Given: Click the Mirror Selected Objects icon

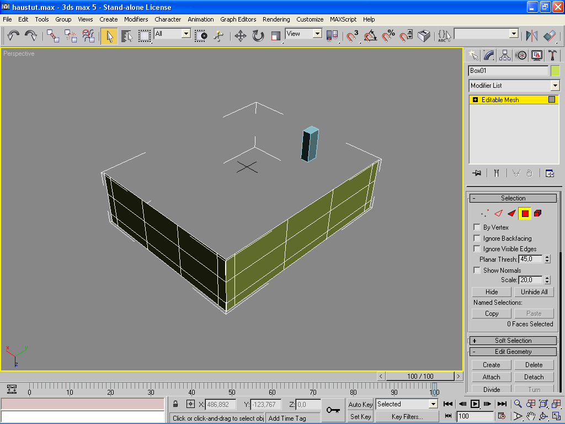Looking at the screenshot, I should click(532, 36).
